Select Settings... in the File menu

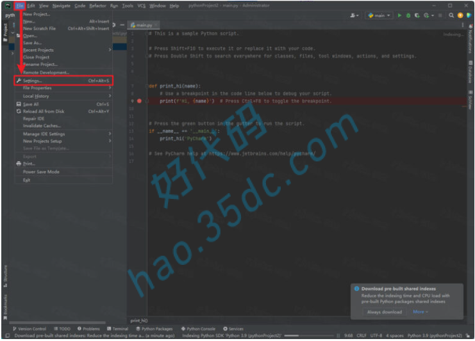(x=63, y=81)
